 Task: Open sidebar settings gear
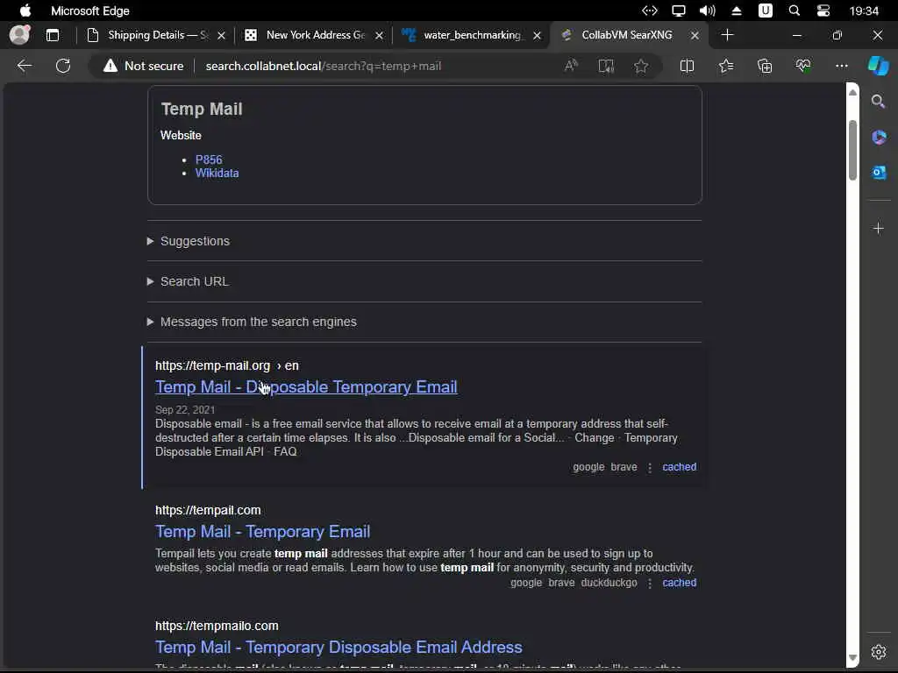879,652
